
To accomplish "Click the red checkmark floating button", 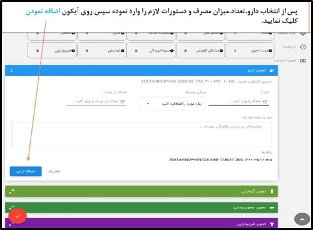I will [18, 216].
